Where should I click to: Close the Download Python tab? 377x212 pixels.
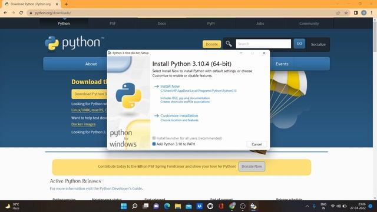pos(57,4)
